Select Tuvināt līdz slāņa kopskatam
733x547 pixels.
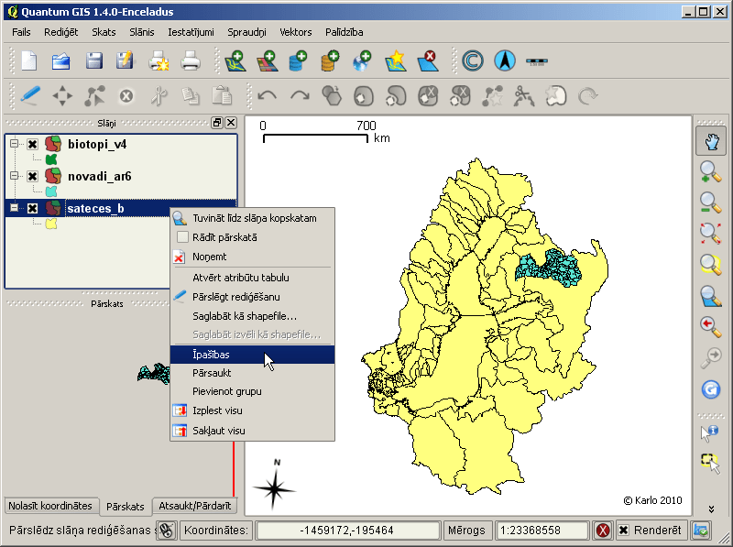point(253,218)
